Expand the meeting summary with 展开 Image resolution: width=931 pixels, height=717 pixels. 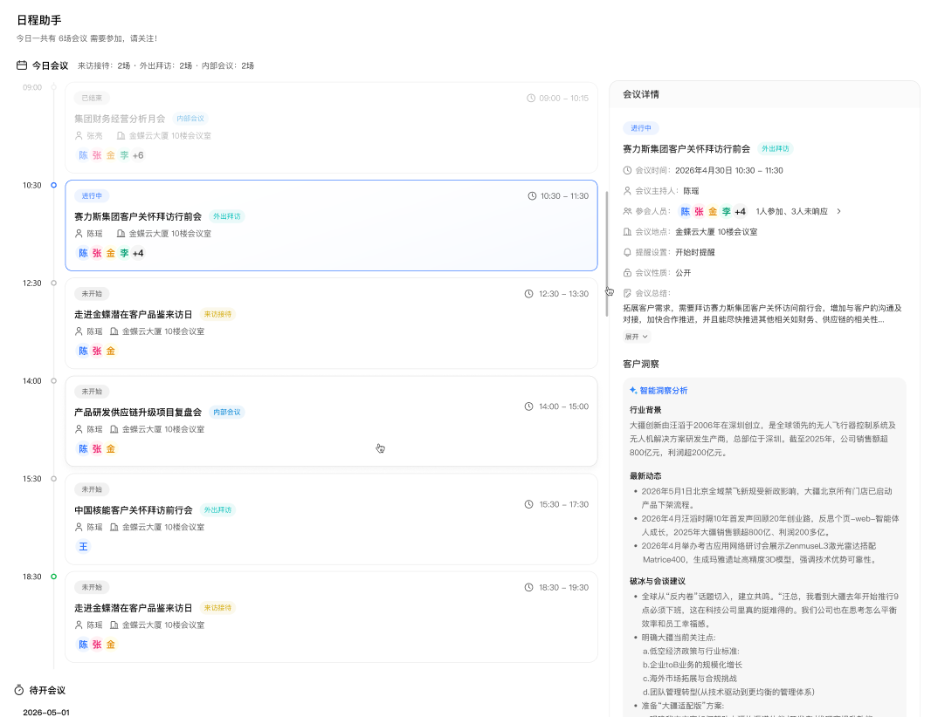(x=636, y=337)
